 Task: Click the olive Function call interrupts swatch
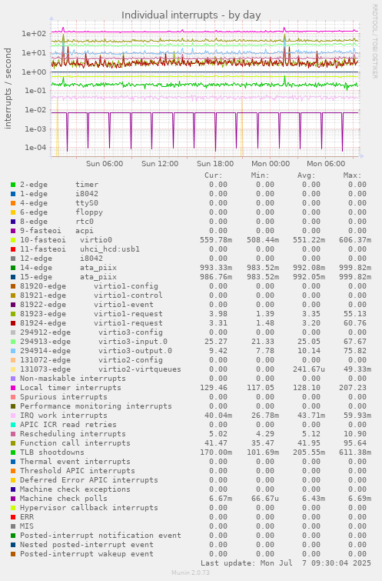(13, 443)
